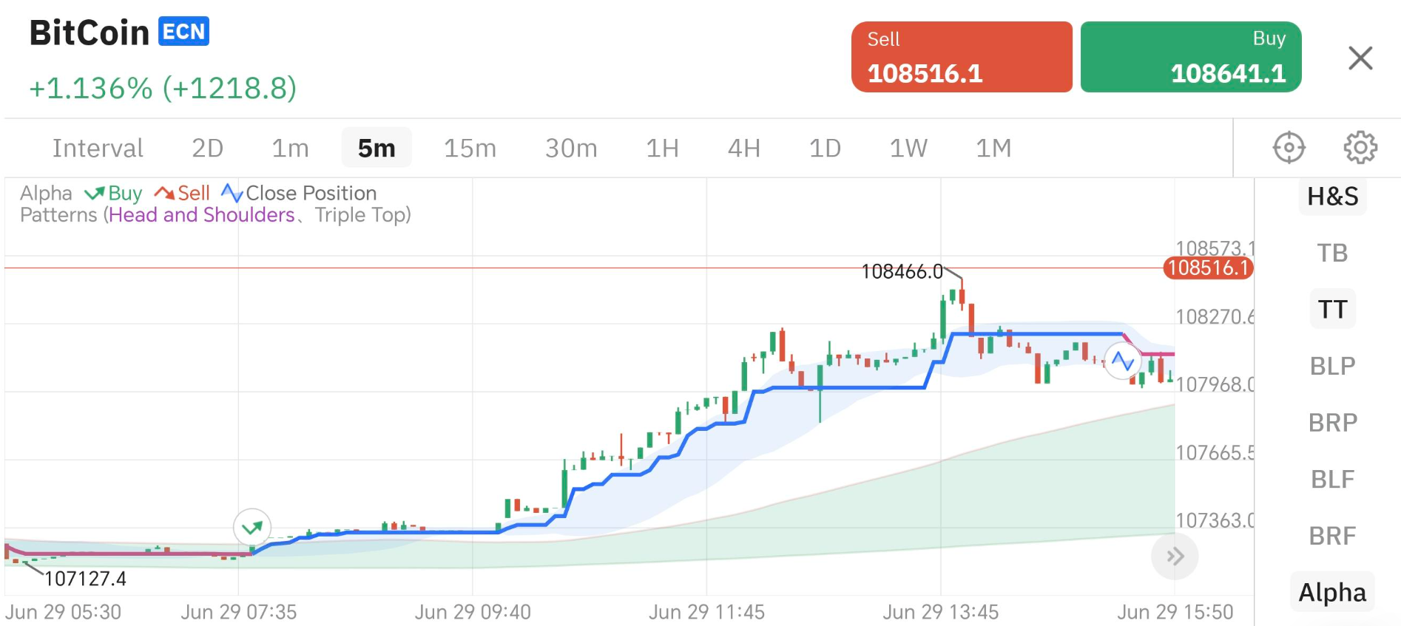This screenshot has height=626, width=1401.
Task: Click the 108516.1 current price label on axis
Action: [x=1208, y=268]
